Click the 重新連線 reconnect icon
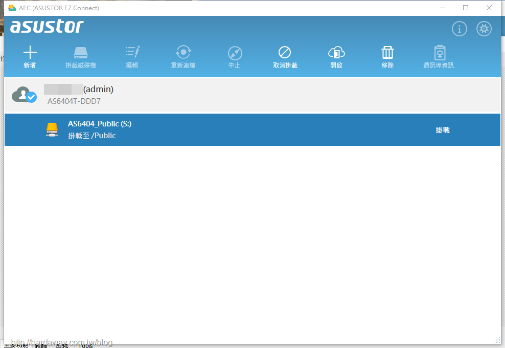 pos(183,52)
